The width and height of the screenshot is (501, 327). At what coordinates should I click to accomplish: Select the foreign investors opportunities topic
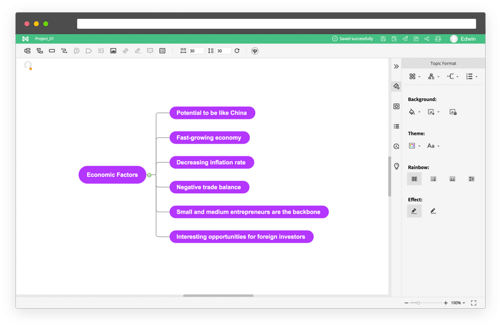click(241, 237)
